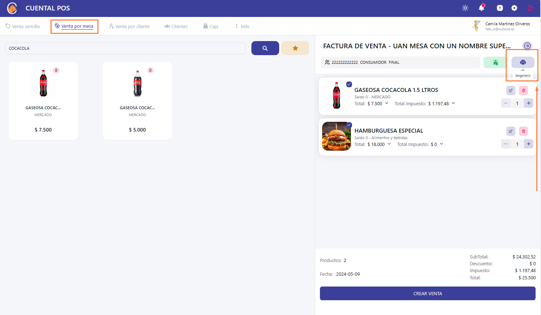Toggle light theme sun icon
Image resolution: width=541 pixels, height=315 pixels.
click(465, 8)
